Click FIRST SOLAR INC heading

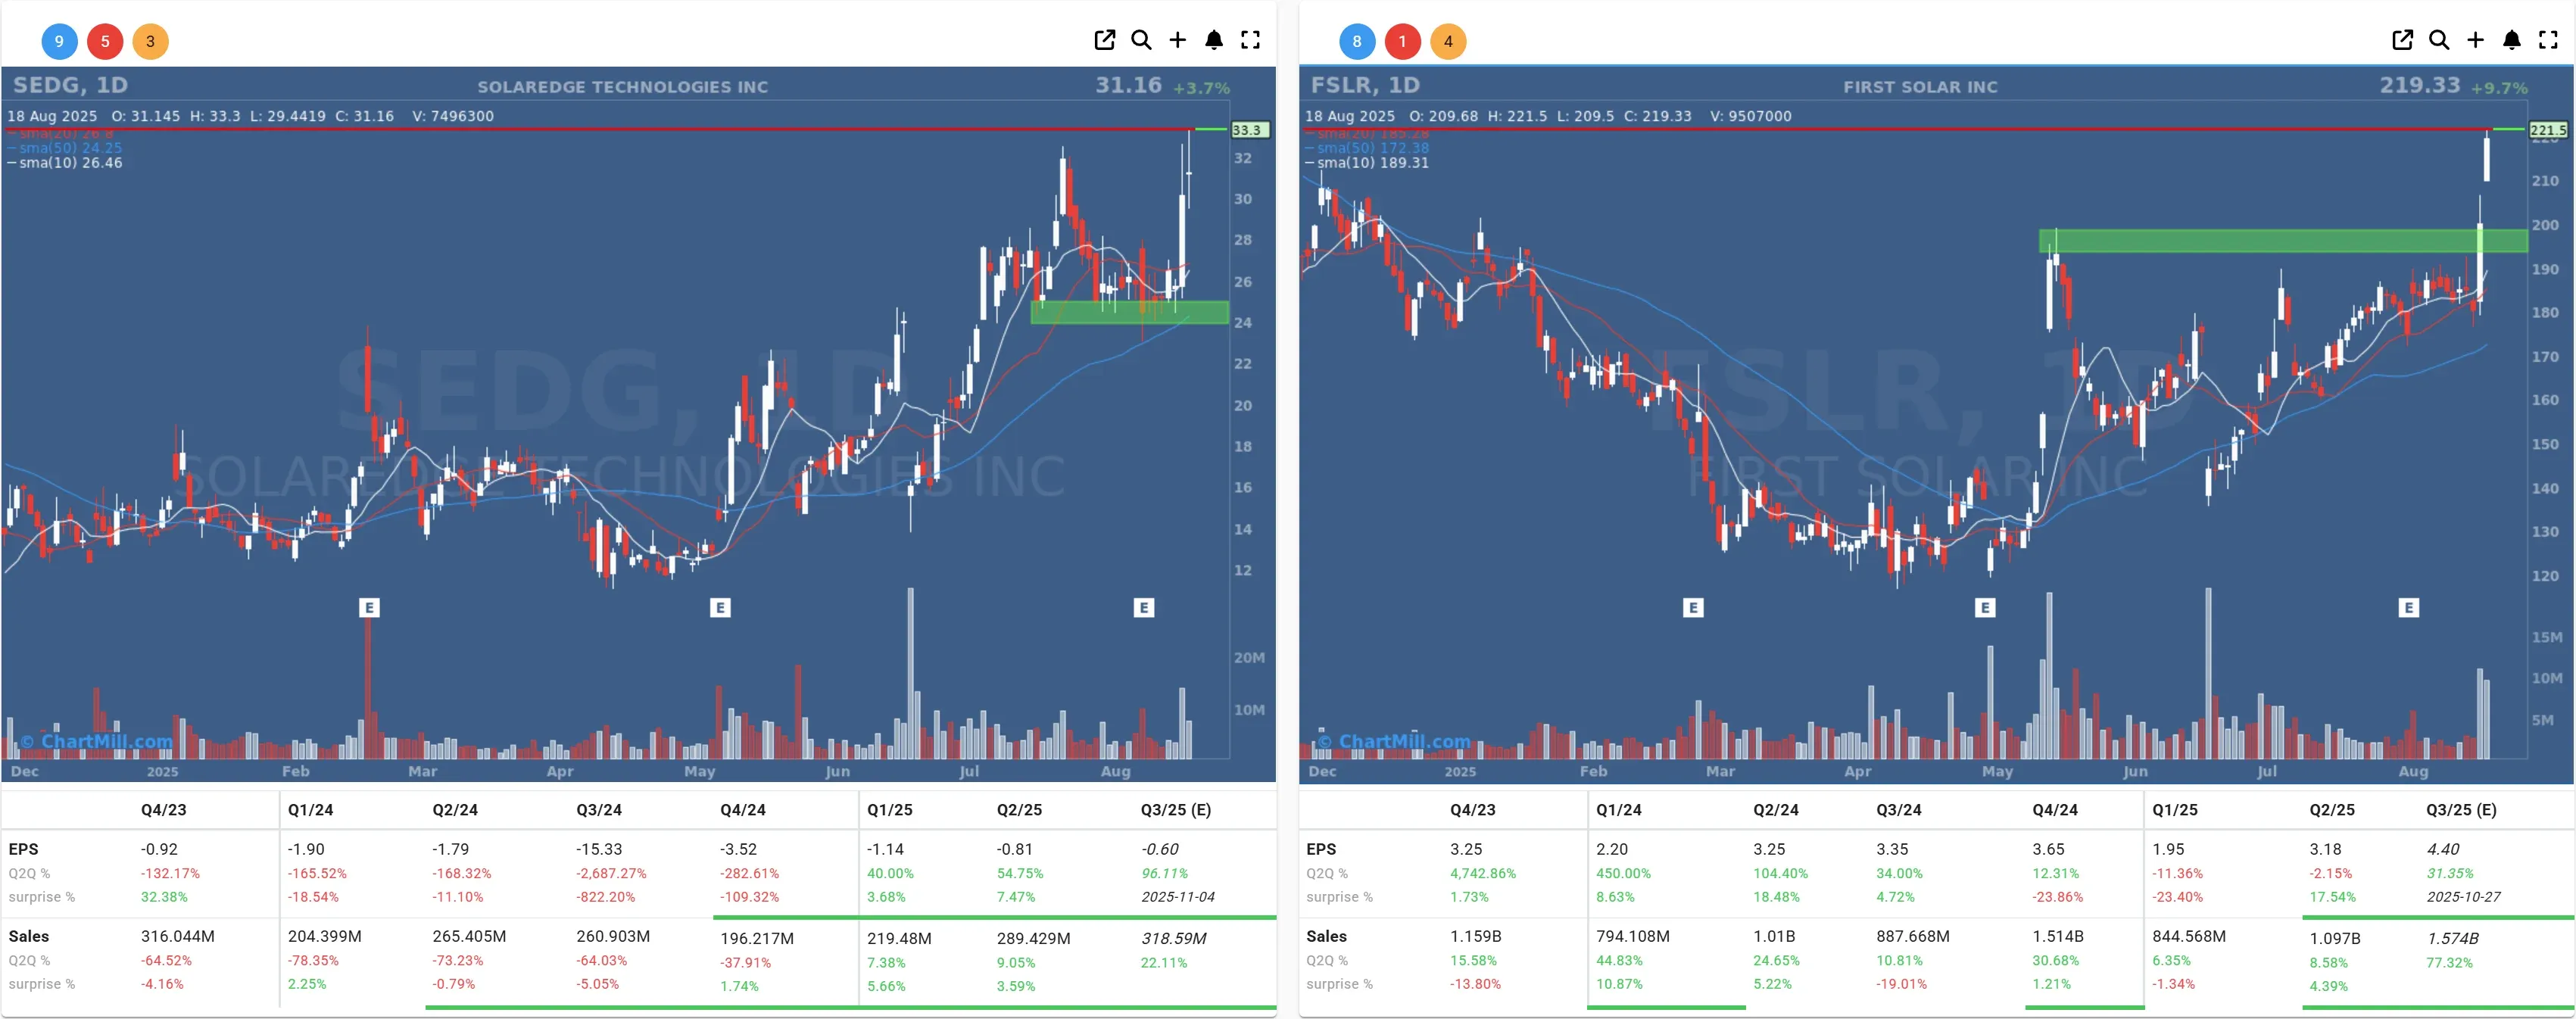(1921, 87)
